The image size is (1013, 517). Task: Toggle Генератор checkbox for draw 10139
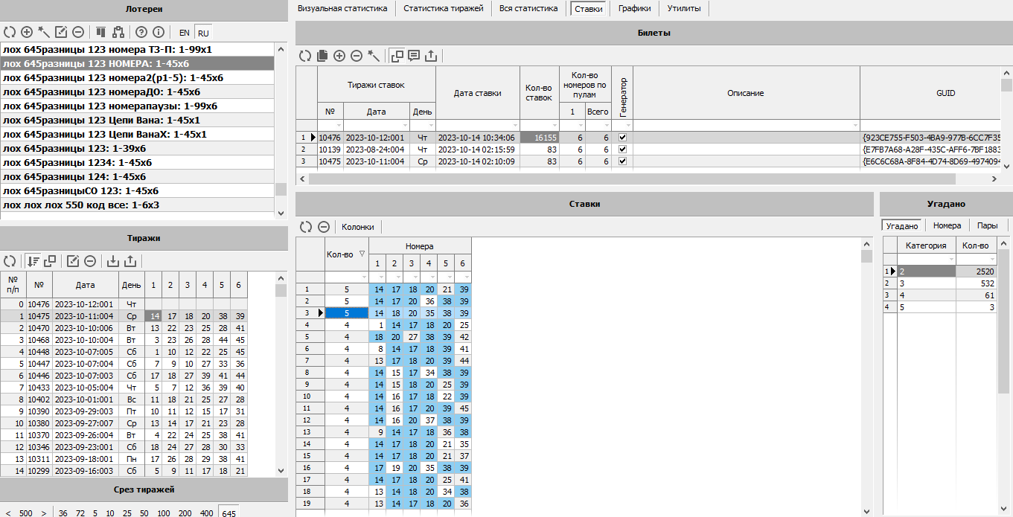pyautogui.click(x=622, y=150)
